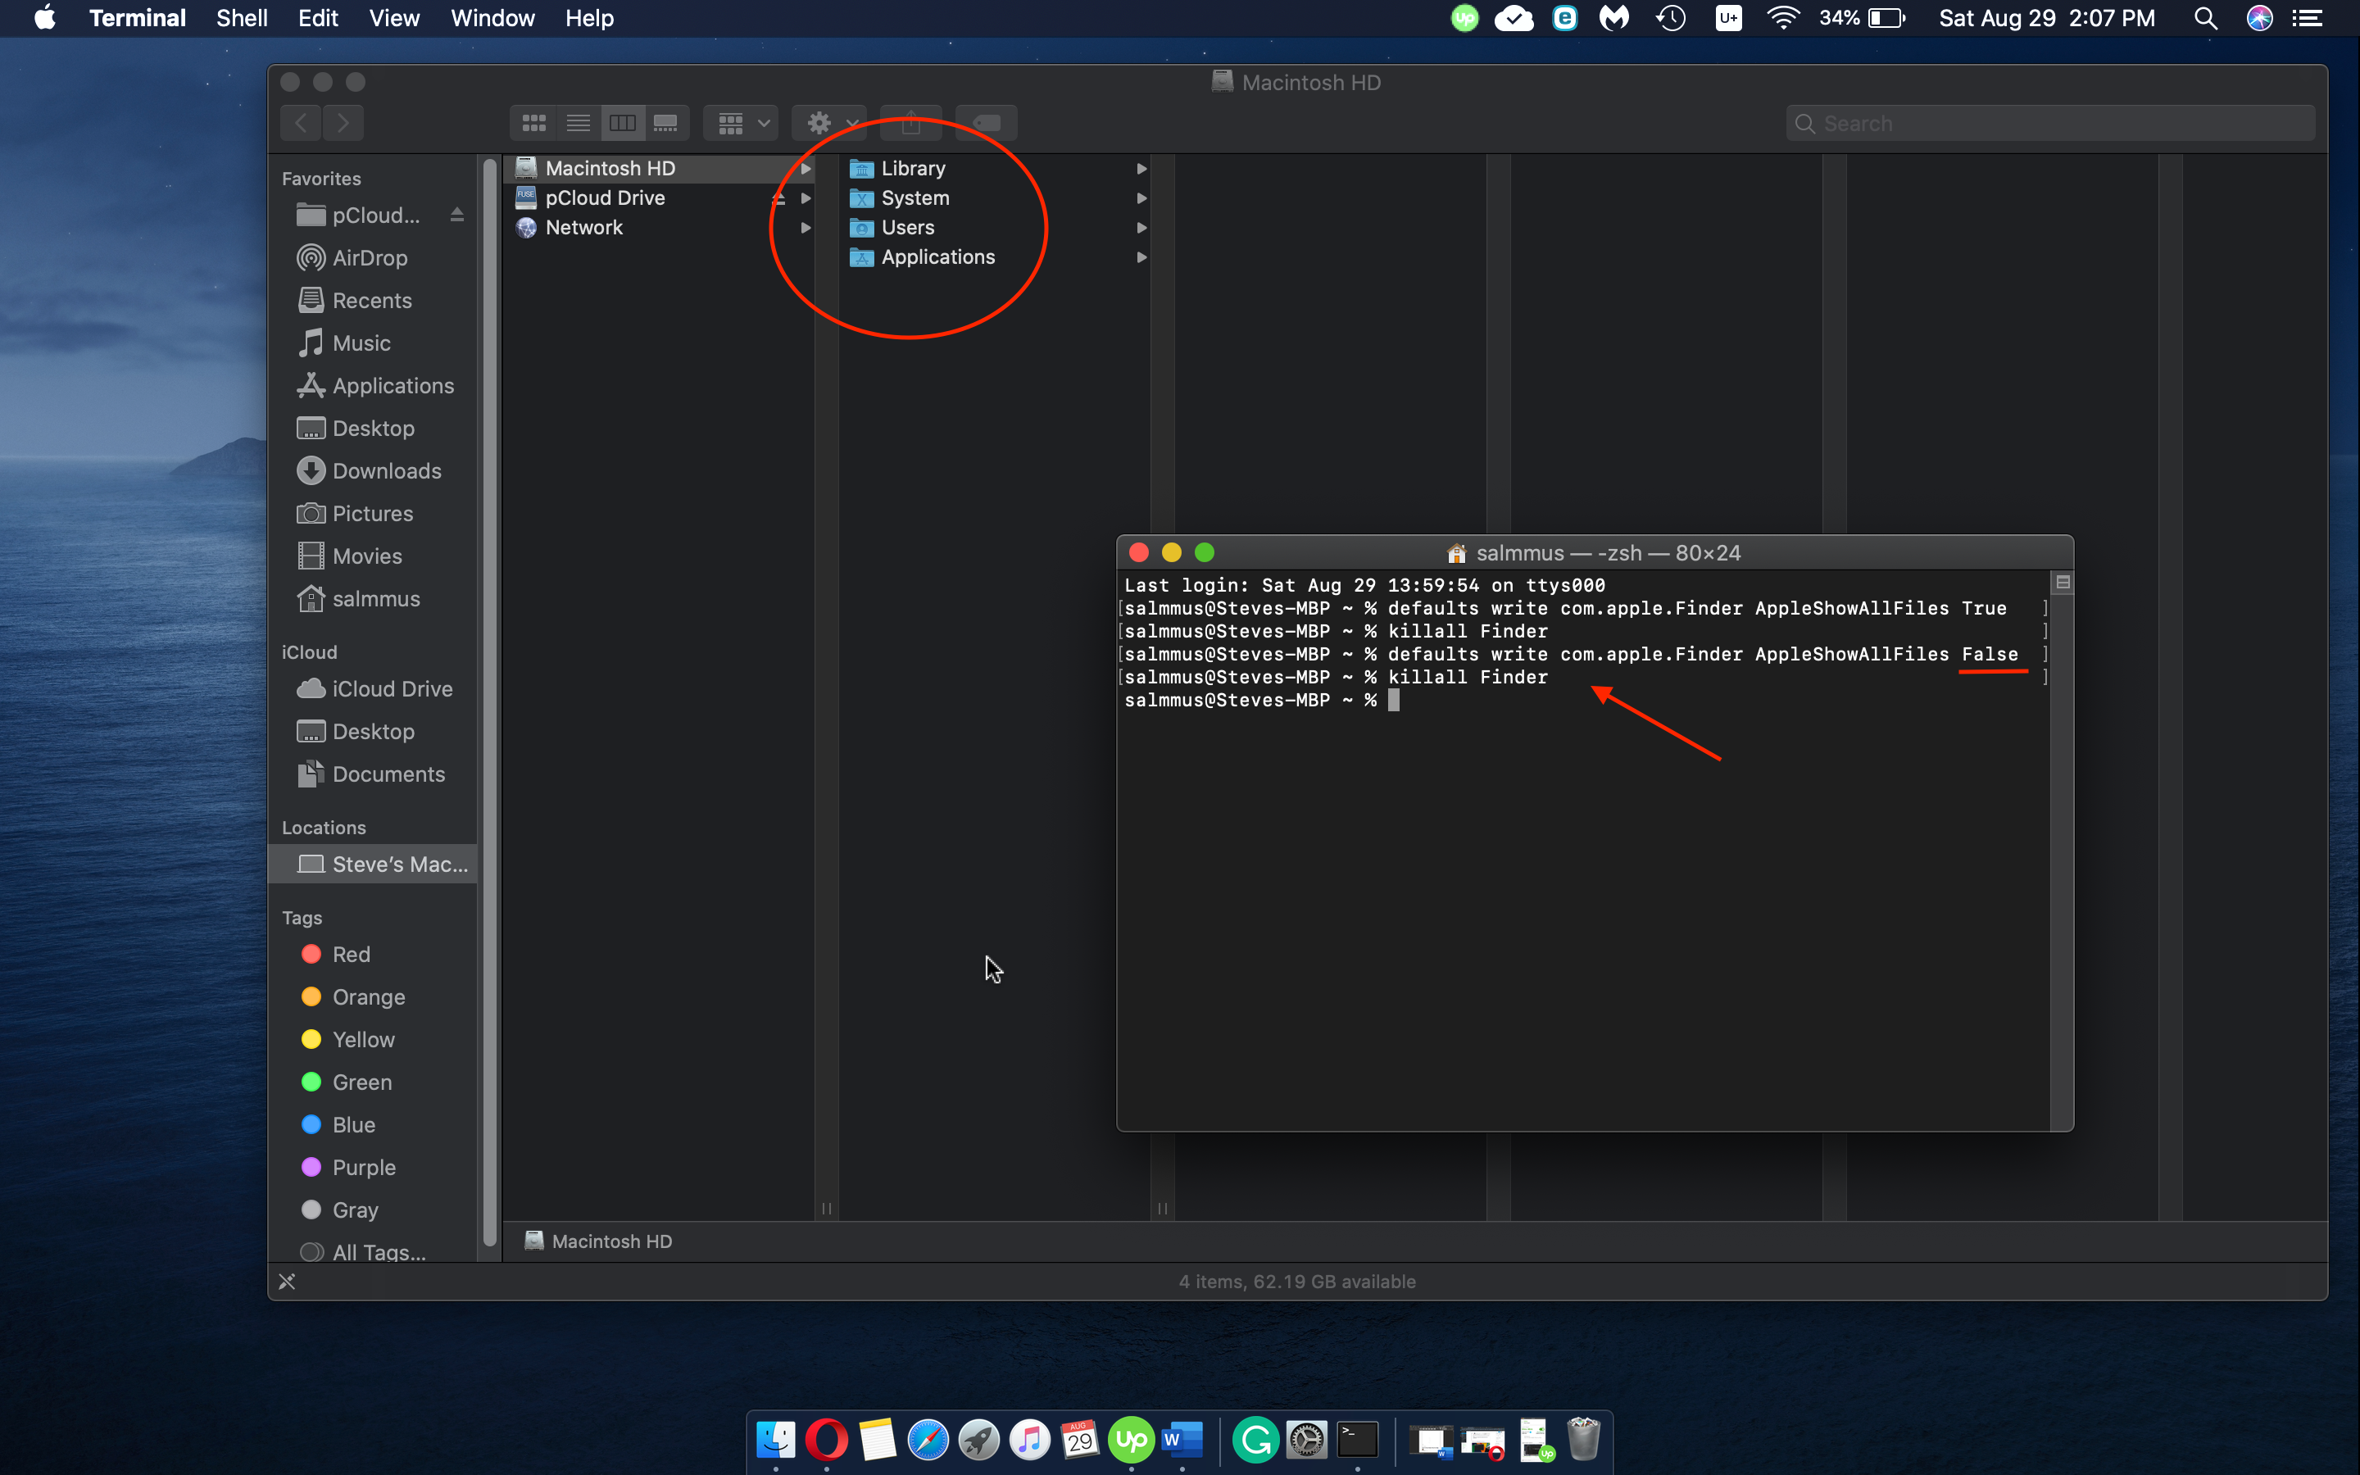This screenshot has width=2360, height=1475.
Task: Click View in the Terminal menu bar
Action: tap(393, 17)
